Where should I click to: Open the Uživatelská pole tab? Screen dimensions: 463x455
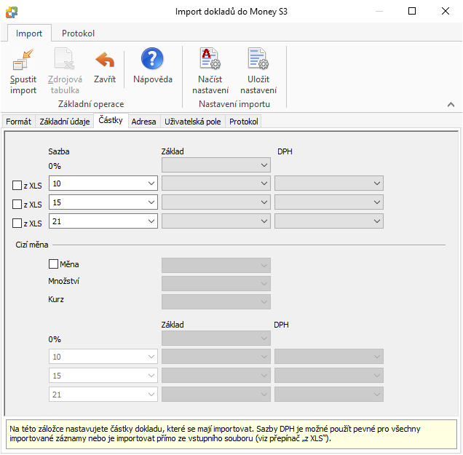(192, 122)
